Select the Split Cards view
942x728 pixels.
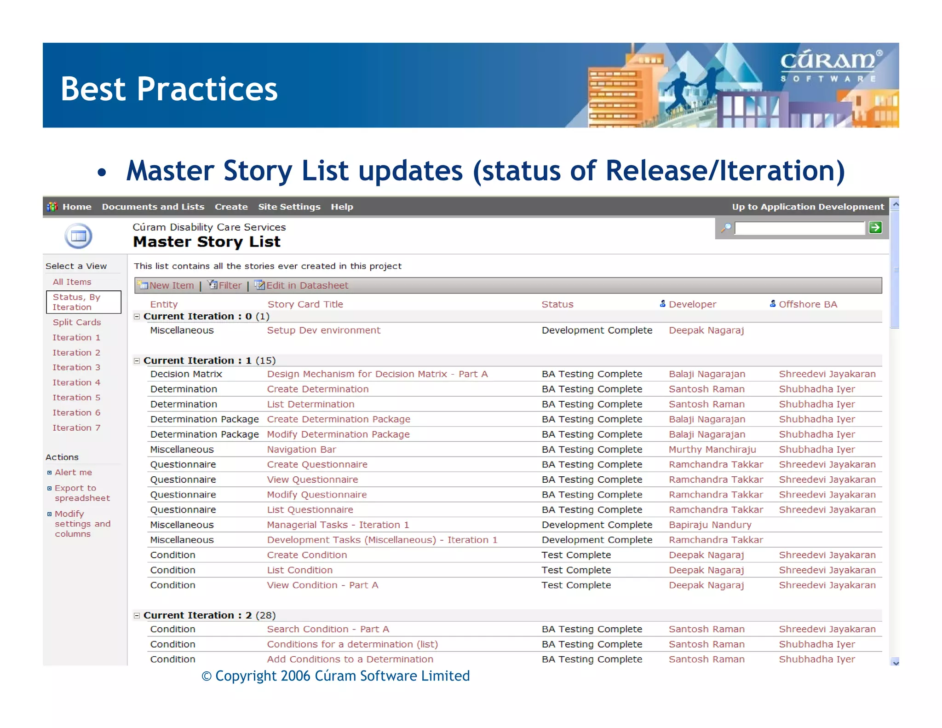coord(76,322)
